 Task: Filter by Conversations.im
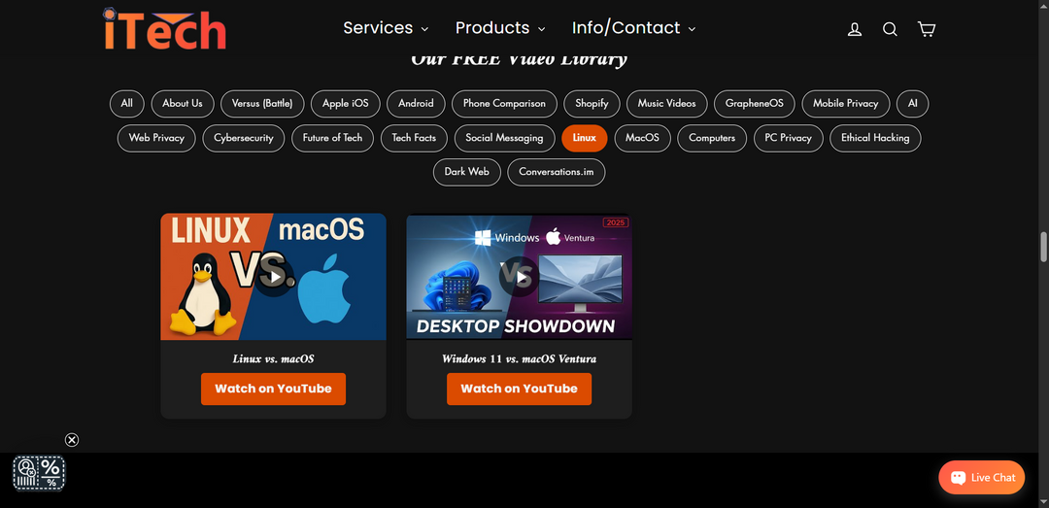(x=556, y=172)
